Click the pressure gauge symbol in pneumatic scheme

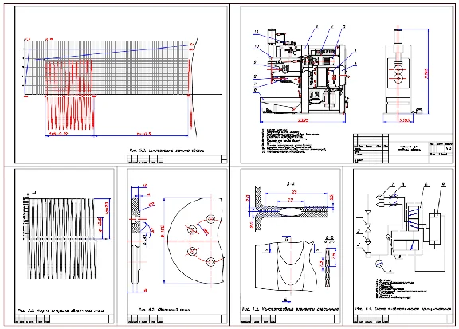tap(379, 264)
